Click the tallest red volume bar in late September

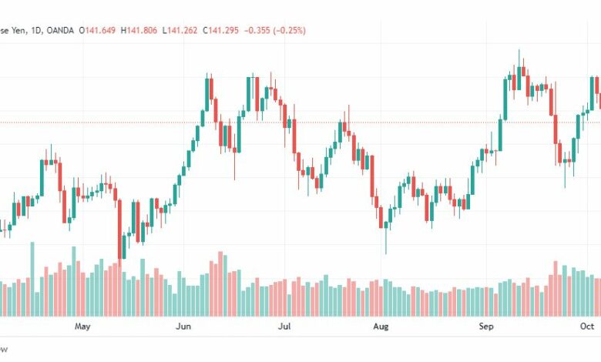point(556,289)
